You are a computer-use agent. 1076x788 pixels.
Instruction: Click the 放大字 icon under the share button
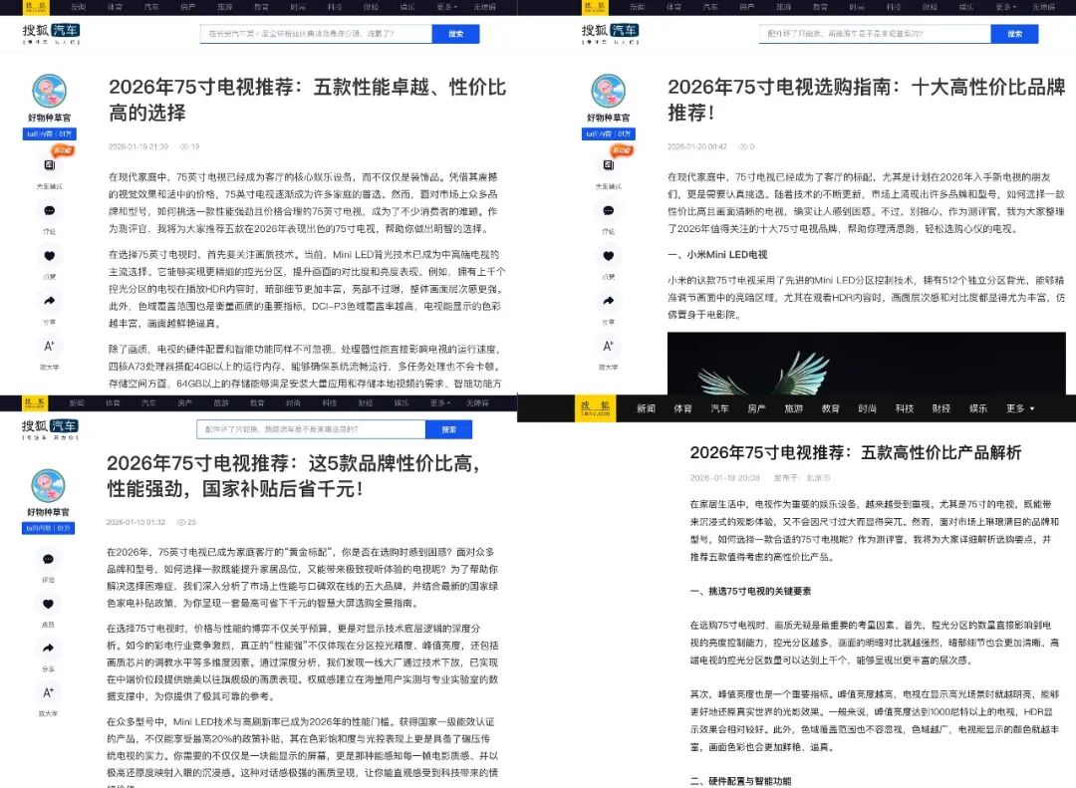point(49,693)
